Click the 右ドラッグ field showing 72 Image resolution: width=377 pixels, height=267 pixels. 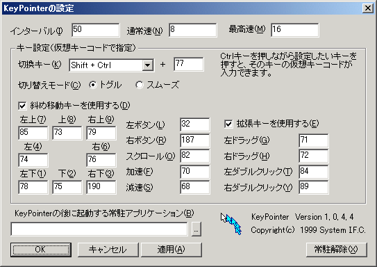[314, 156]
